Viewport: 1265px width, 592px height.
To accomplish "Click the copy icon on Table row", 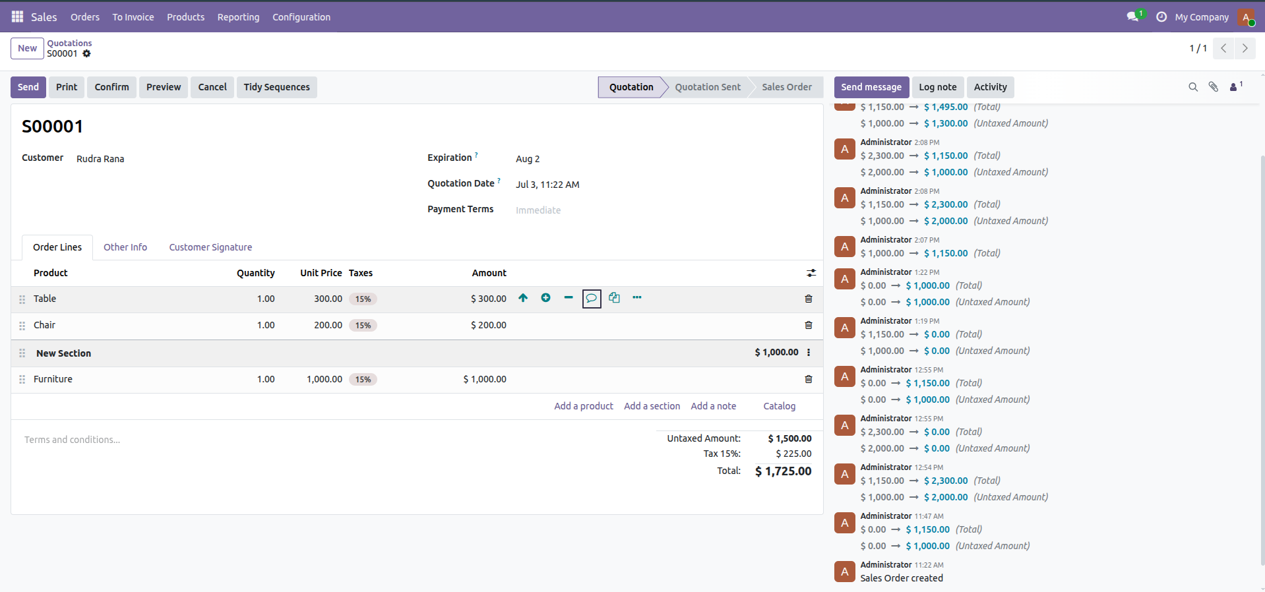I will point(614,298).
